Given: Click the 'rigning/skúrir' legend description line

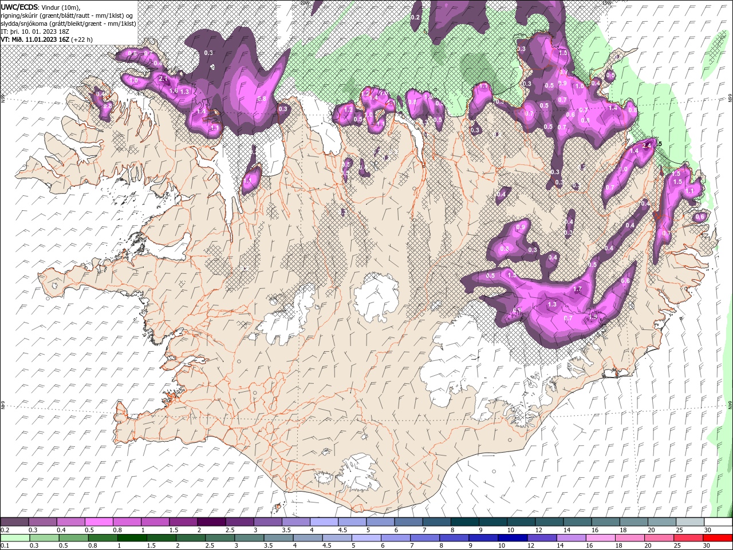Looking at the screenshot, I should [67, 15].
